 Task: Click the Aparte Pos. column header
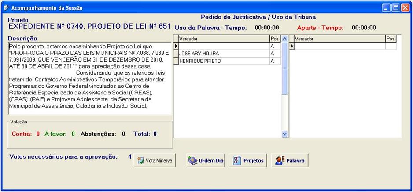click(391, 39)
